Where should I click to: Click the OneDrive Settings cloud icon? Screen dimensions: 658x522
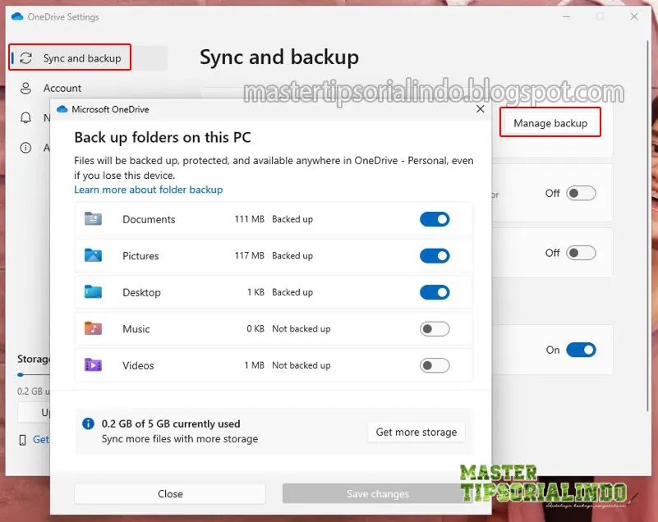[x=17, y=16]
